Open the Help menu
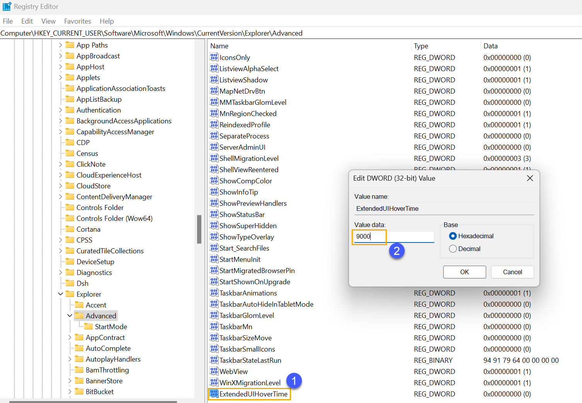 point(107,21)
